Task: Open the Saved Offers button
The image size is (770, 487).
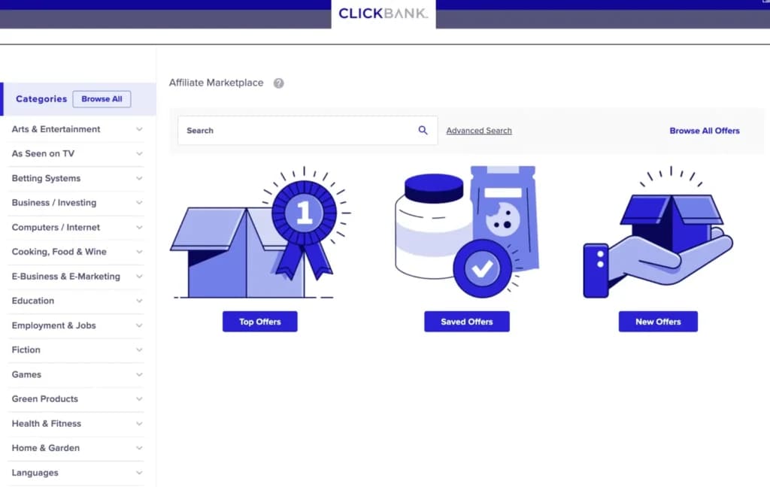Action: point(466,322)
